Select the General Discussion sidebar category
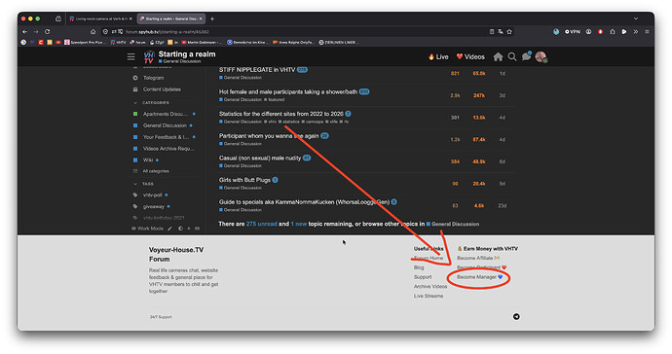 pos(165,125)
